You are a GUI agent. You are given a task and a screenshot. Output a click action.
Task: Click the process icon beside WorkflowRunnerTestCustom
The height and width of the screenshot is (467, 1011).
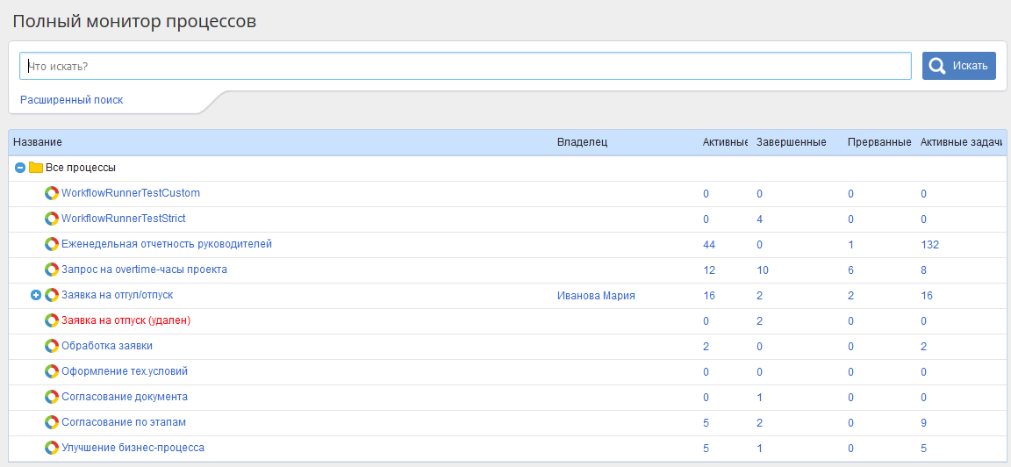click(51, 193)
